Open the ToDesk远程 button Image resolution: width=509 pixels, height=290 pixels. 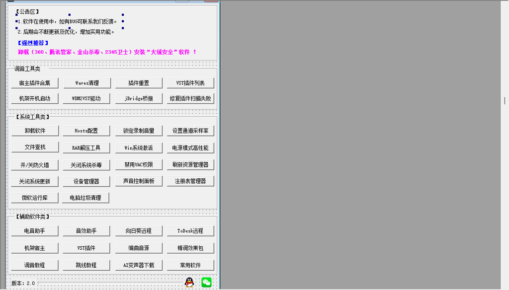[190, 231]
